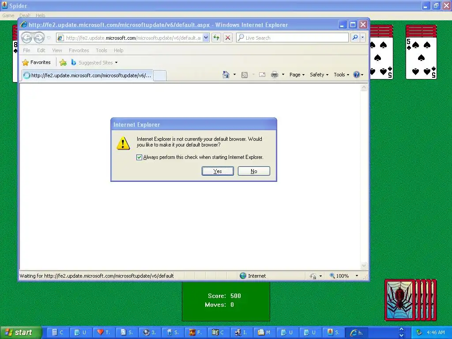Click the Print icon in command bar

click(275, 75)
